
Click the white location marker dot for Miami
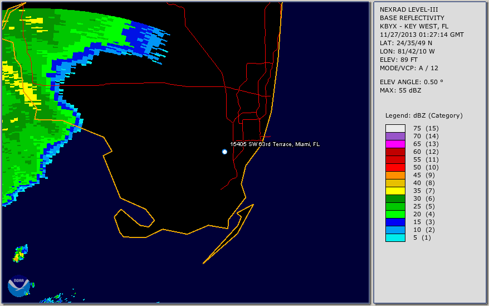pyautogui.click(x=224, y=152)
